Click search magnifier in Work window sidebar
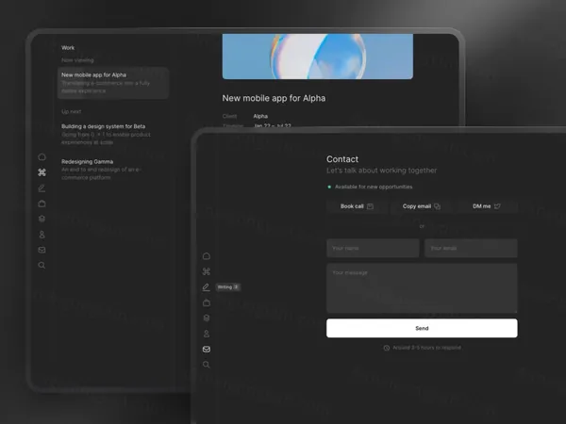This screenshot has width=566, height=424. point(42,266)
